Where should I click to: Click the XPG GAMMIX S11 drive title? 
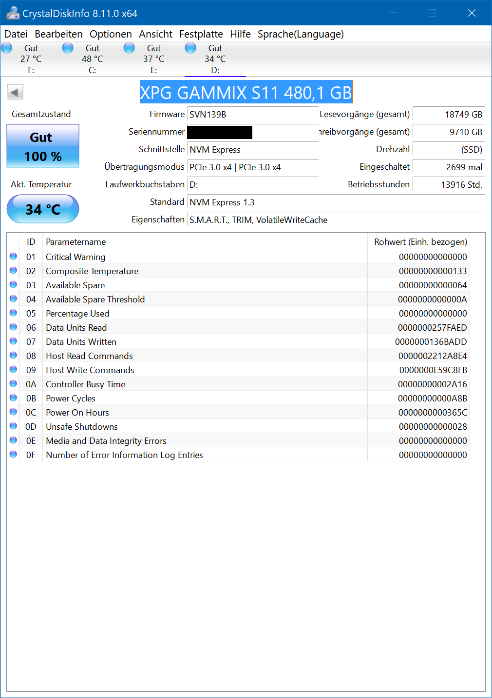point(246,92)
